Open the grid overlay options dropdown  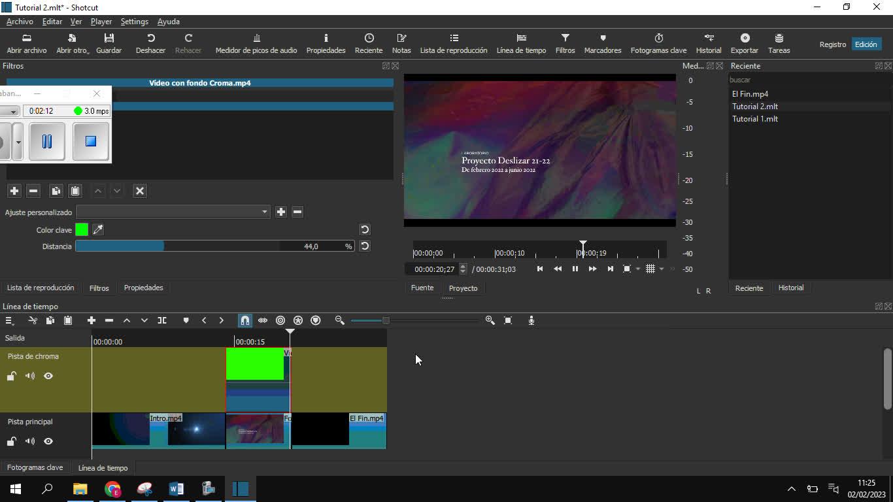pos(662,269)
